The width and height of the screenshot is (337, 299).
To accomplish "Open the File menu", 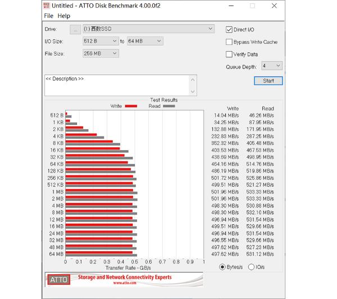I will pyautogui.click(x=48, y=16).
